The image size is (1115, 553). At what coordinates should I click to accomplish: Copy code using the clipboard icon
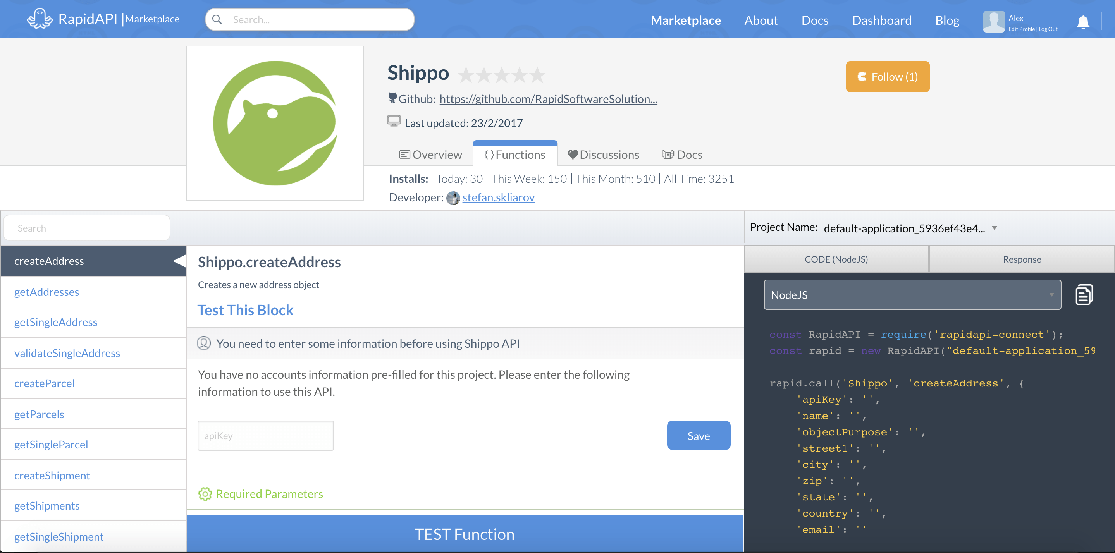pyautogui.click(x=1084, y=295)
